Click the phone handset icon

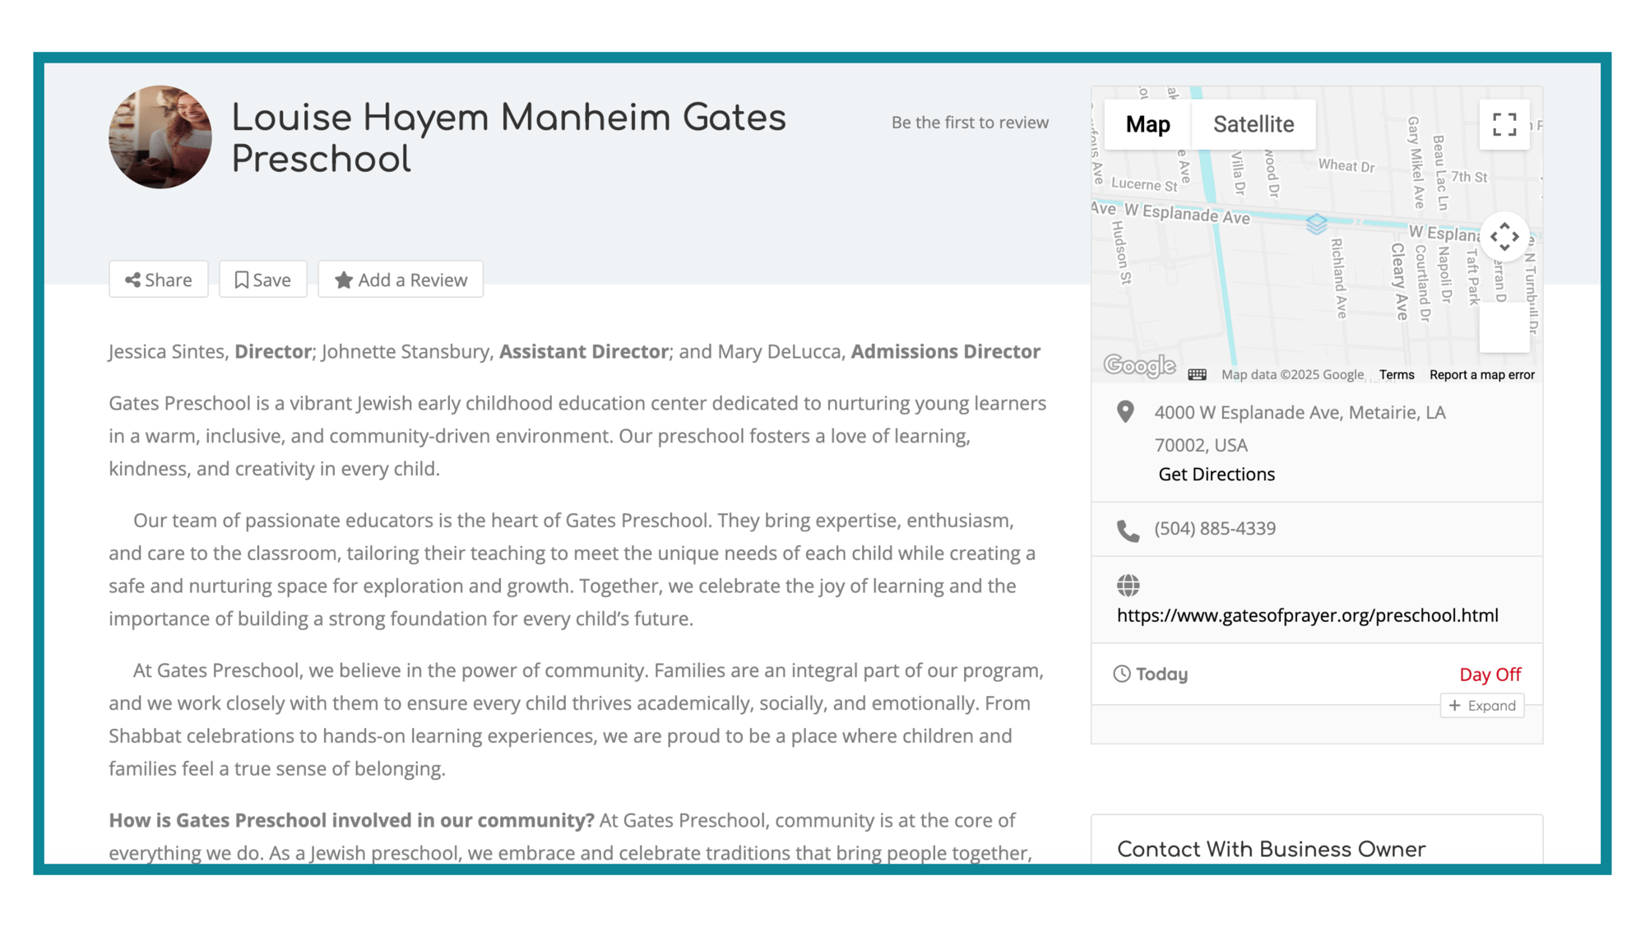pos(1128,531)
